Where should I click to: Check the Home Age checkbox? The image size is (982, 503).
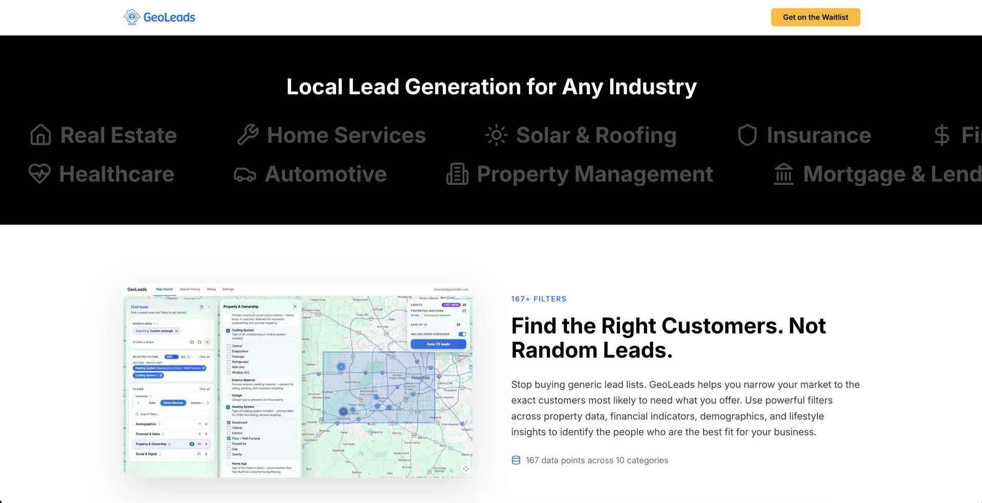point(228,464)
